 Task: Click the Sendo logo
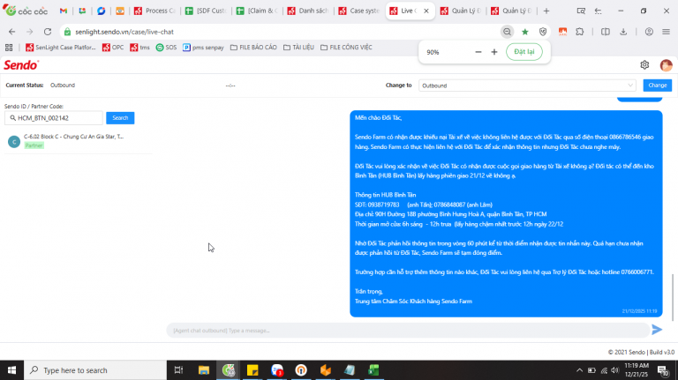21,64
